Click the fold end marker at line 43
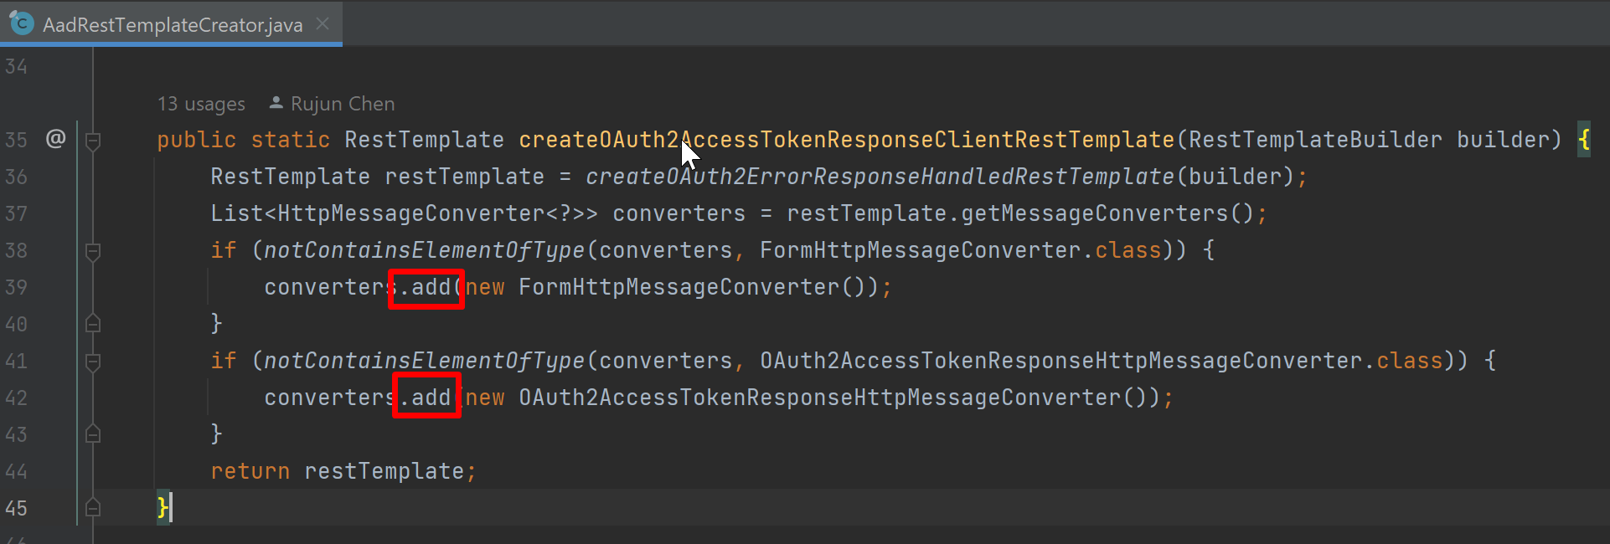 pyautogui.click(x=93, y=434)
